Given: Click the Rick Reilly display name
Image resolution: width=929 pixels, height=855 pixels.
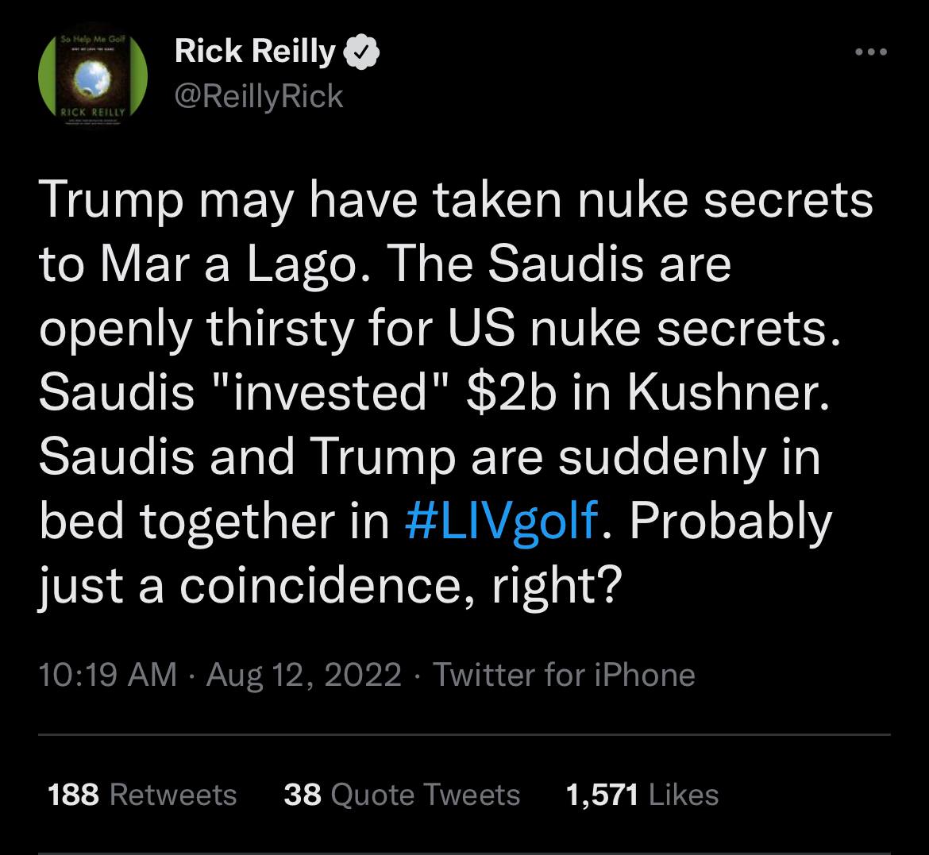Looking at the screenshot, I should 254,52.
